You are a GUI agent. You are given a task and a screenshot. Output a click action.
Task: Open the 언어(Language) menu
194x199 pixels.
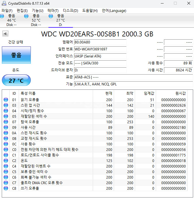(114, 11)
